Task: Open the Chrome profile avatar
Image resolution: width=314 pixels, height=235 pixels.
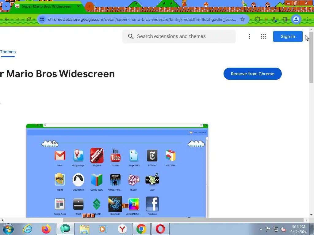Action: point(296,19)
